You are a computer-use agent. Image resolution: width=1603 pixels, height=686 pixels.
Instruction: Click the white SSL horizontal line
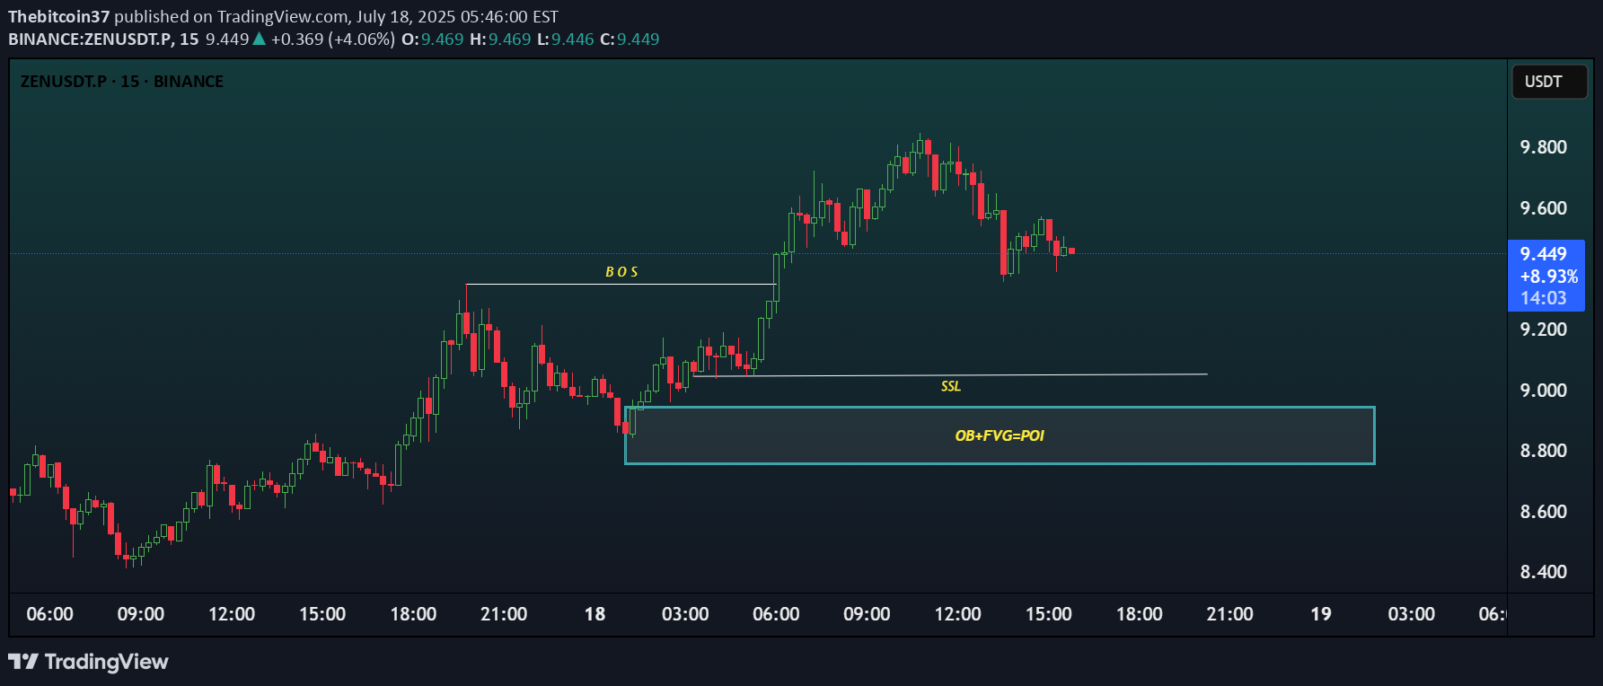[950, 375]
